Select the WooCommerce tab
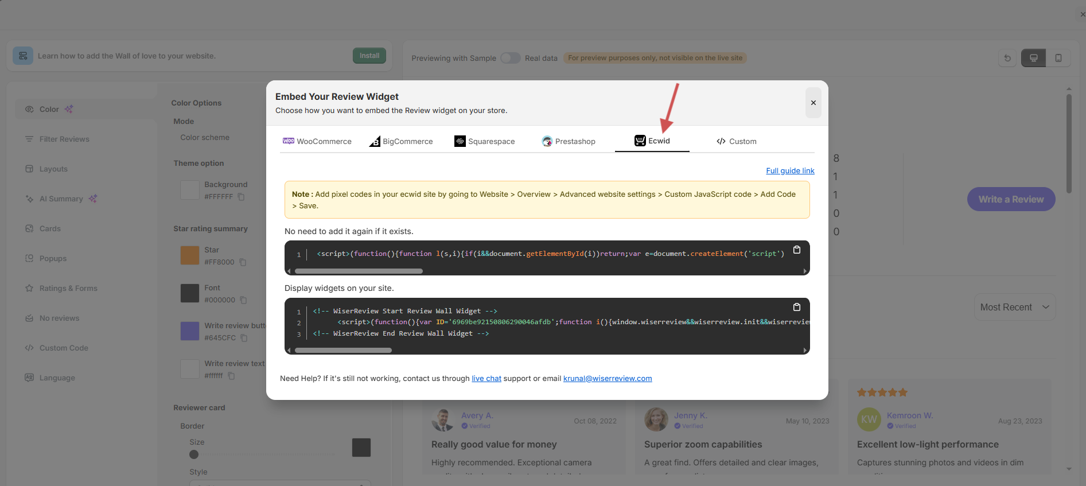This screenshot has height=486, width=1086. (317, 141)
